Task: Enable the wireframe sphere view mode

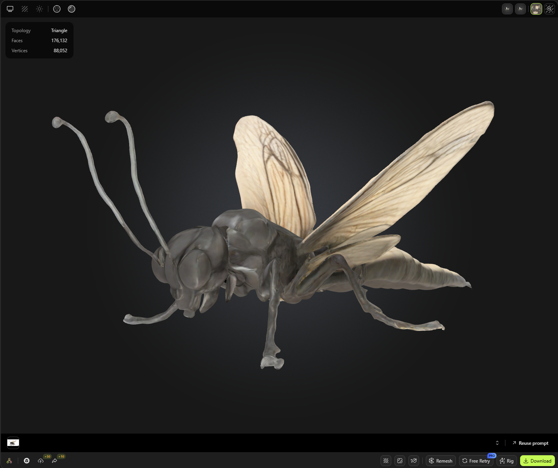Action: [x=57, y=9]
